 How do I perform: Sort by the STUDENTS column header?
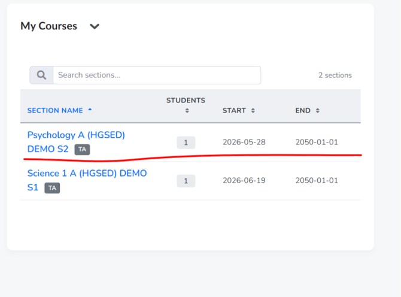(186, 100)
